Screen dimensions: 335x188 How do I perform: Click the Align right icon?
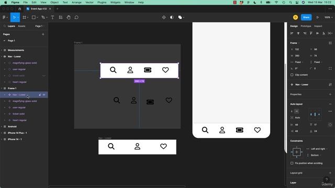tap(305, 33)
